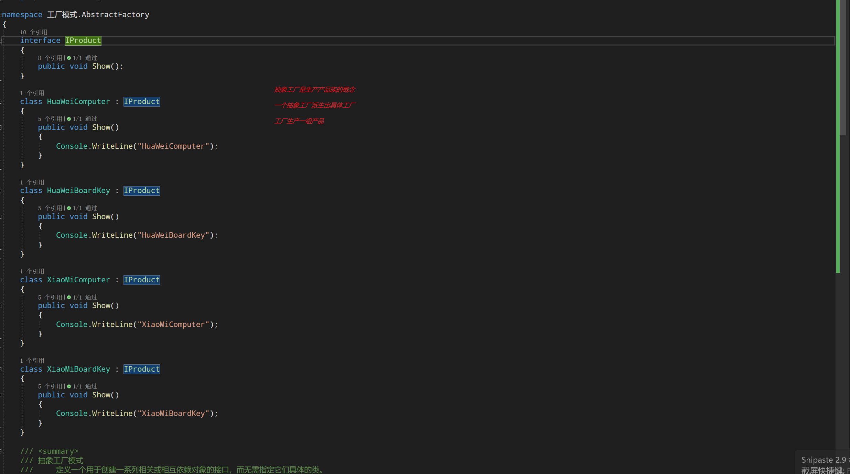Click "Console" in the HuaWeiBoardKey WriteLine call
Viewport: 850px width, 474px height.
(x=72, y=235)
